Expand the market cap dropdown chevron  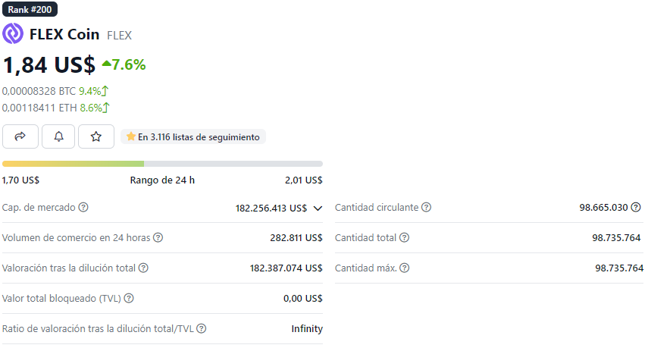click(318, 208)
